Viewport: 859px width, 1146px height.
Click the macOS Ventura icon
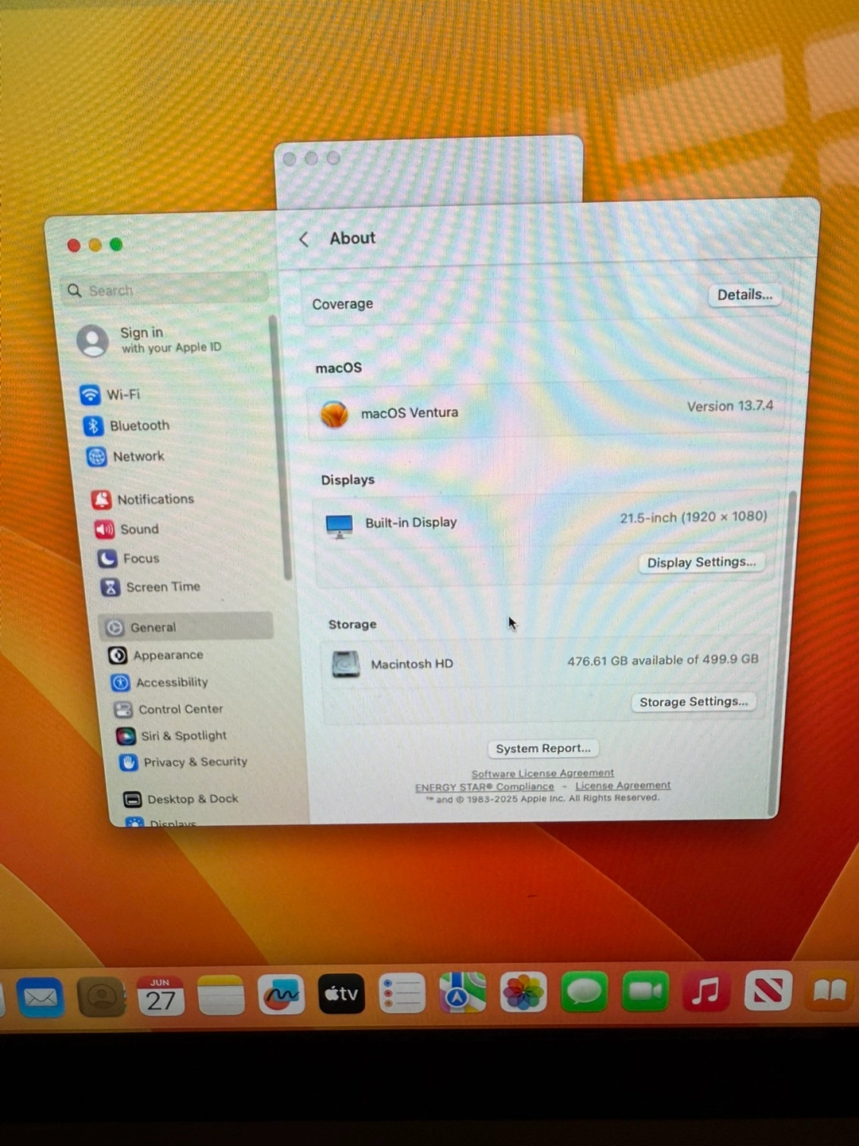(x=334, y=414)
